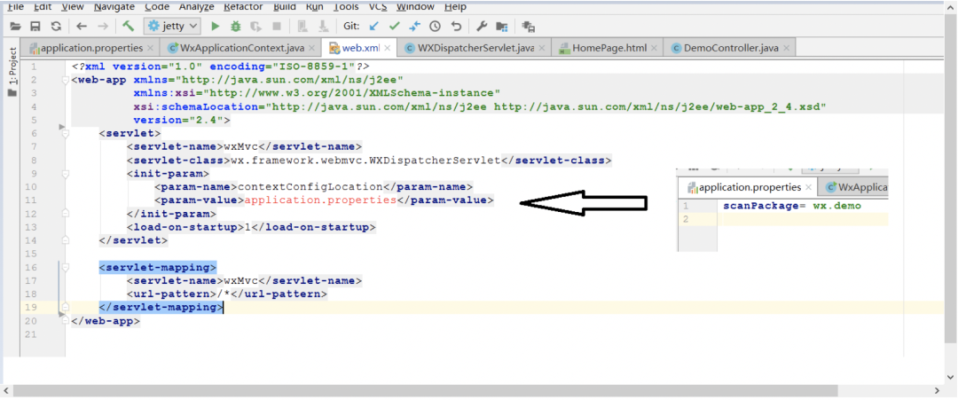Toggle the web-app closing fold marker on line 20

tap(65, 320)
